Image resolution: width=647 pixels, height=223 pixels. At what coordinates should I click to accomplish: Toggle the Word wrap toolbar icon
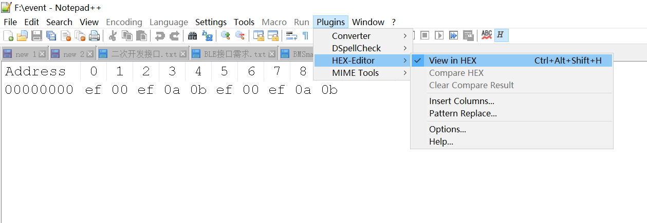(x=291, y=35)
